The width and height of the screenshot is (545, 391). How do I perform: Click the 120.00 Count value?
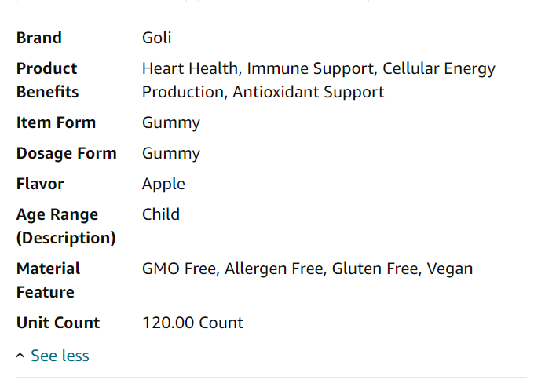pos(192,323)
